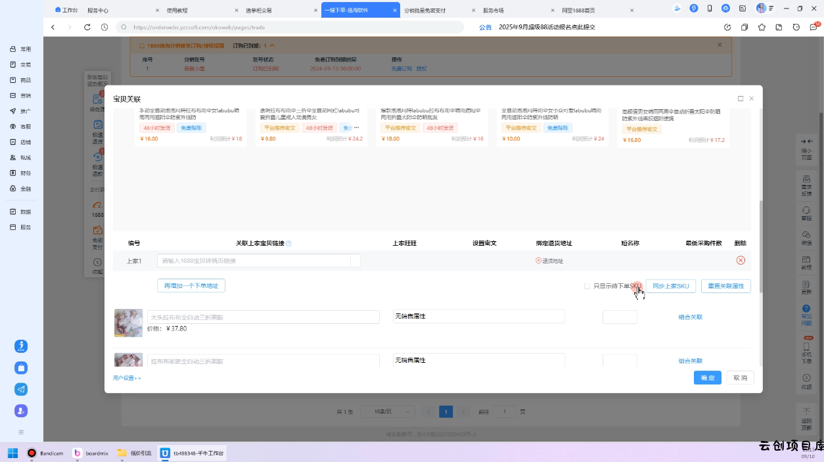The image size is (824, 462).
Task: Click the 再增加一个下单地址 button
Action: click(191, 285)
